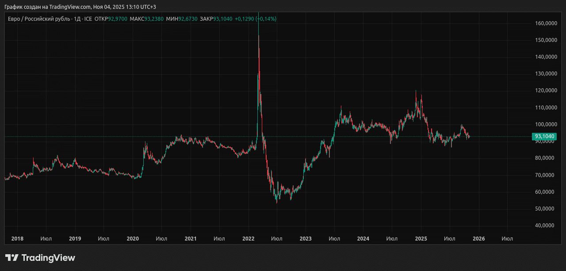Click the +0,1290 (+0,14%) change value
566x271 pixels.
point(255,19)
